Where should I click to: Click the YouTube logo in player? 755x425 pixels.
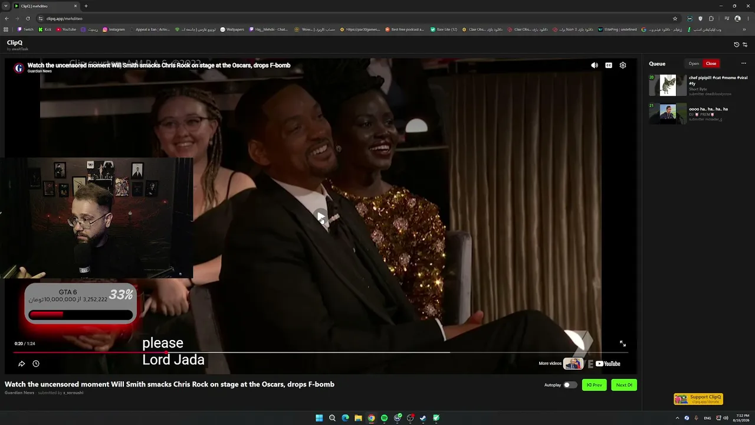[x=608, y=364]
